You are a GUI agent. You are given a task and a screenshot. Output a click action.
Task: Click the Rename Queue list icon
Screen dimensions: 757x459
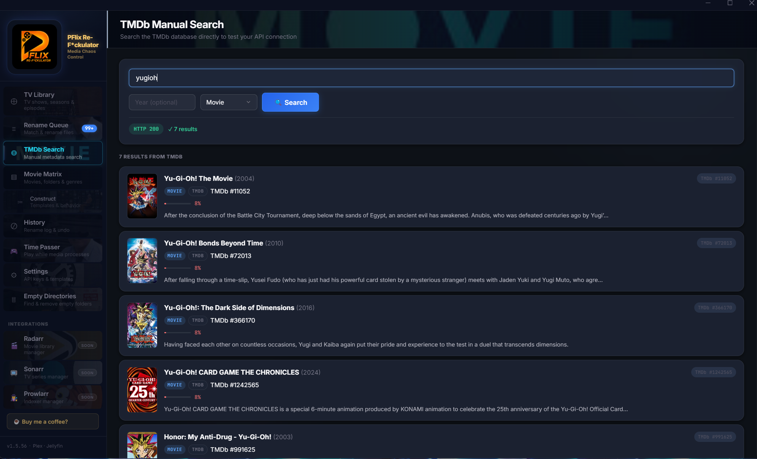click(x=14, y=129)
